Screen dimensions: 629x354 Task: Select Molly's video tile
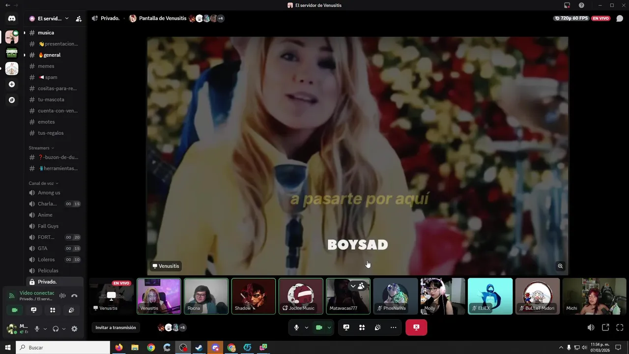(443, 296)
